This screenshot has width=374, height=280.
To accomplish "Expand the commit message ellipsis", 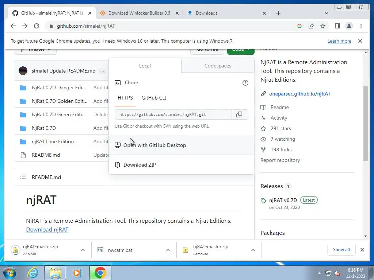I will [x=102, y=71].
